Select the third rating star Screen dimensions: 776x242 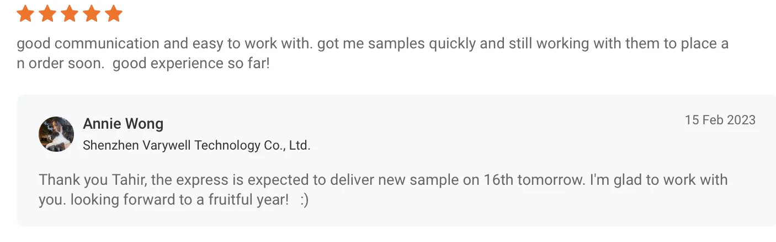click(x=70, y=13)
